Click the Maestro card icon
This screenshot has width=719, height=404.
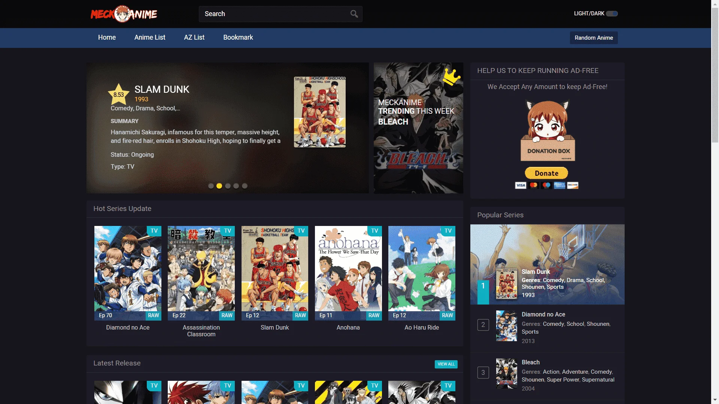pos(546,185)
